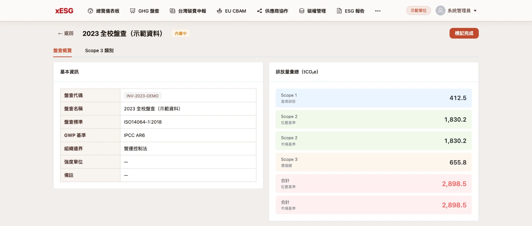Image resolution: width=532 pixels, height=226 pixels.
Task: Open the three-dots more menu
Action: pos(378,11)
